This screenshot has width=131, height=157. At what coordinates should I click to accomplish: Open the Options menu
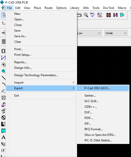tap(61, 8)
